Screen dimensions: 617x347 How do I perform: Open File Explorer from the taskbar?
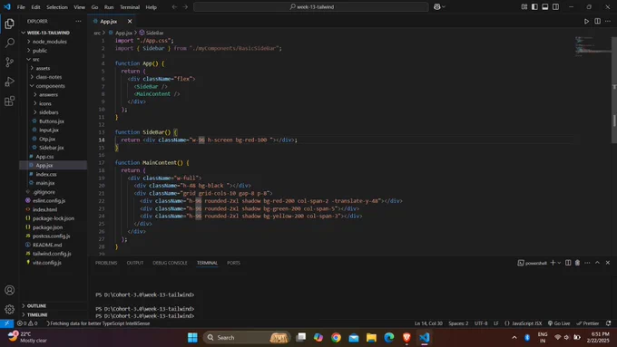371,337
